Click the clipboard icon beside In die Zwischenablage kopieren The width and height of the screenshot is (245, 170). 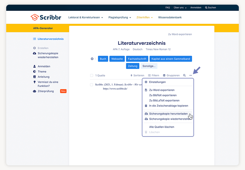(x=146, y=106)
